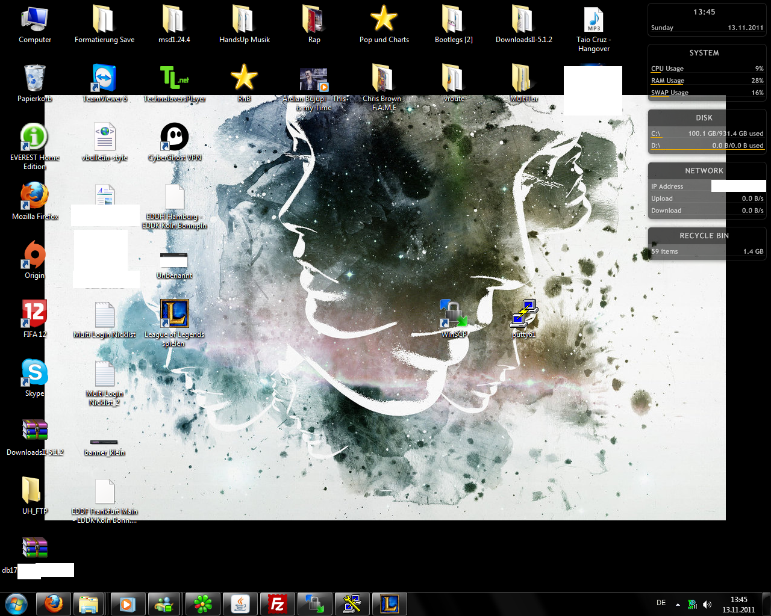The width and height of the screenshot is (771, 616).
Task: Select the putty61 desktop icon
Action: pyautogui.click(x=523, y=314)
